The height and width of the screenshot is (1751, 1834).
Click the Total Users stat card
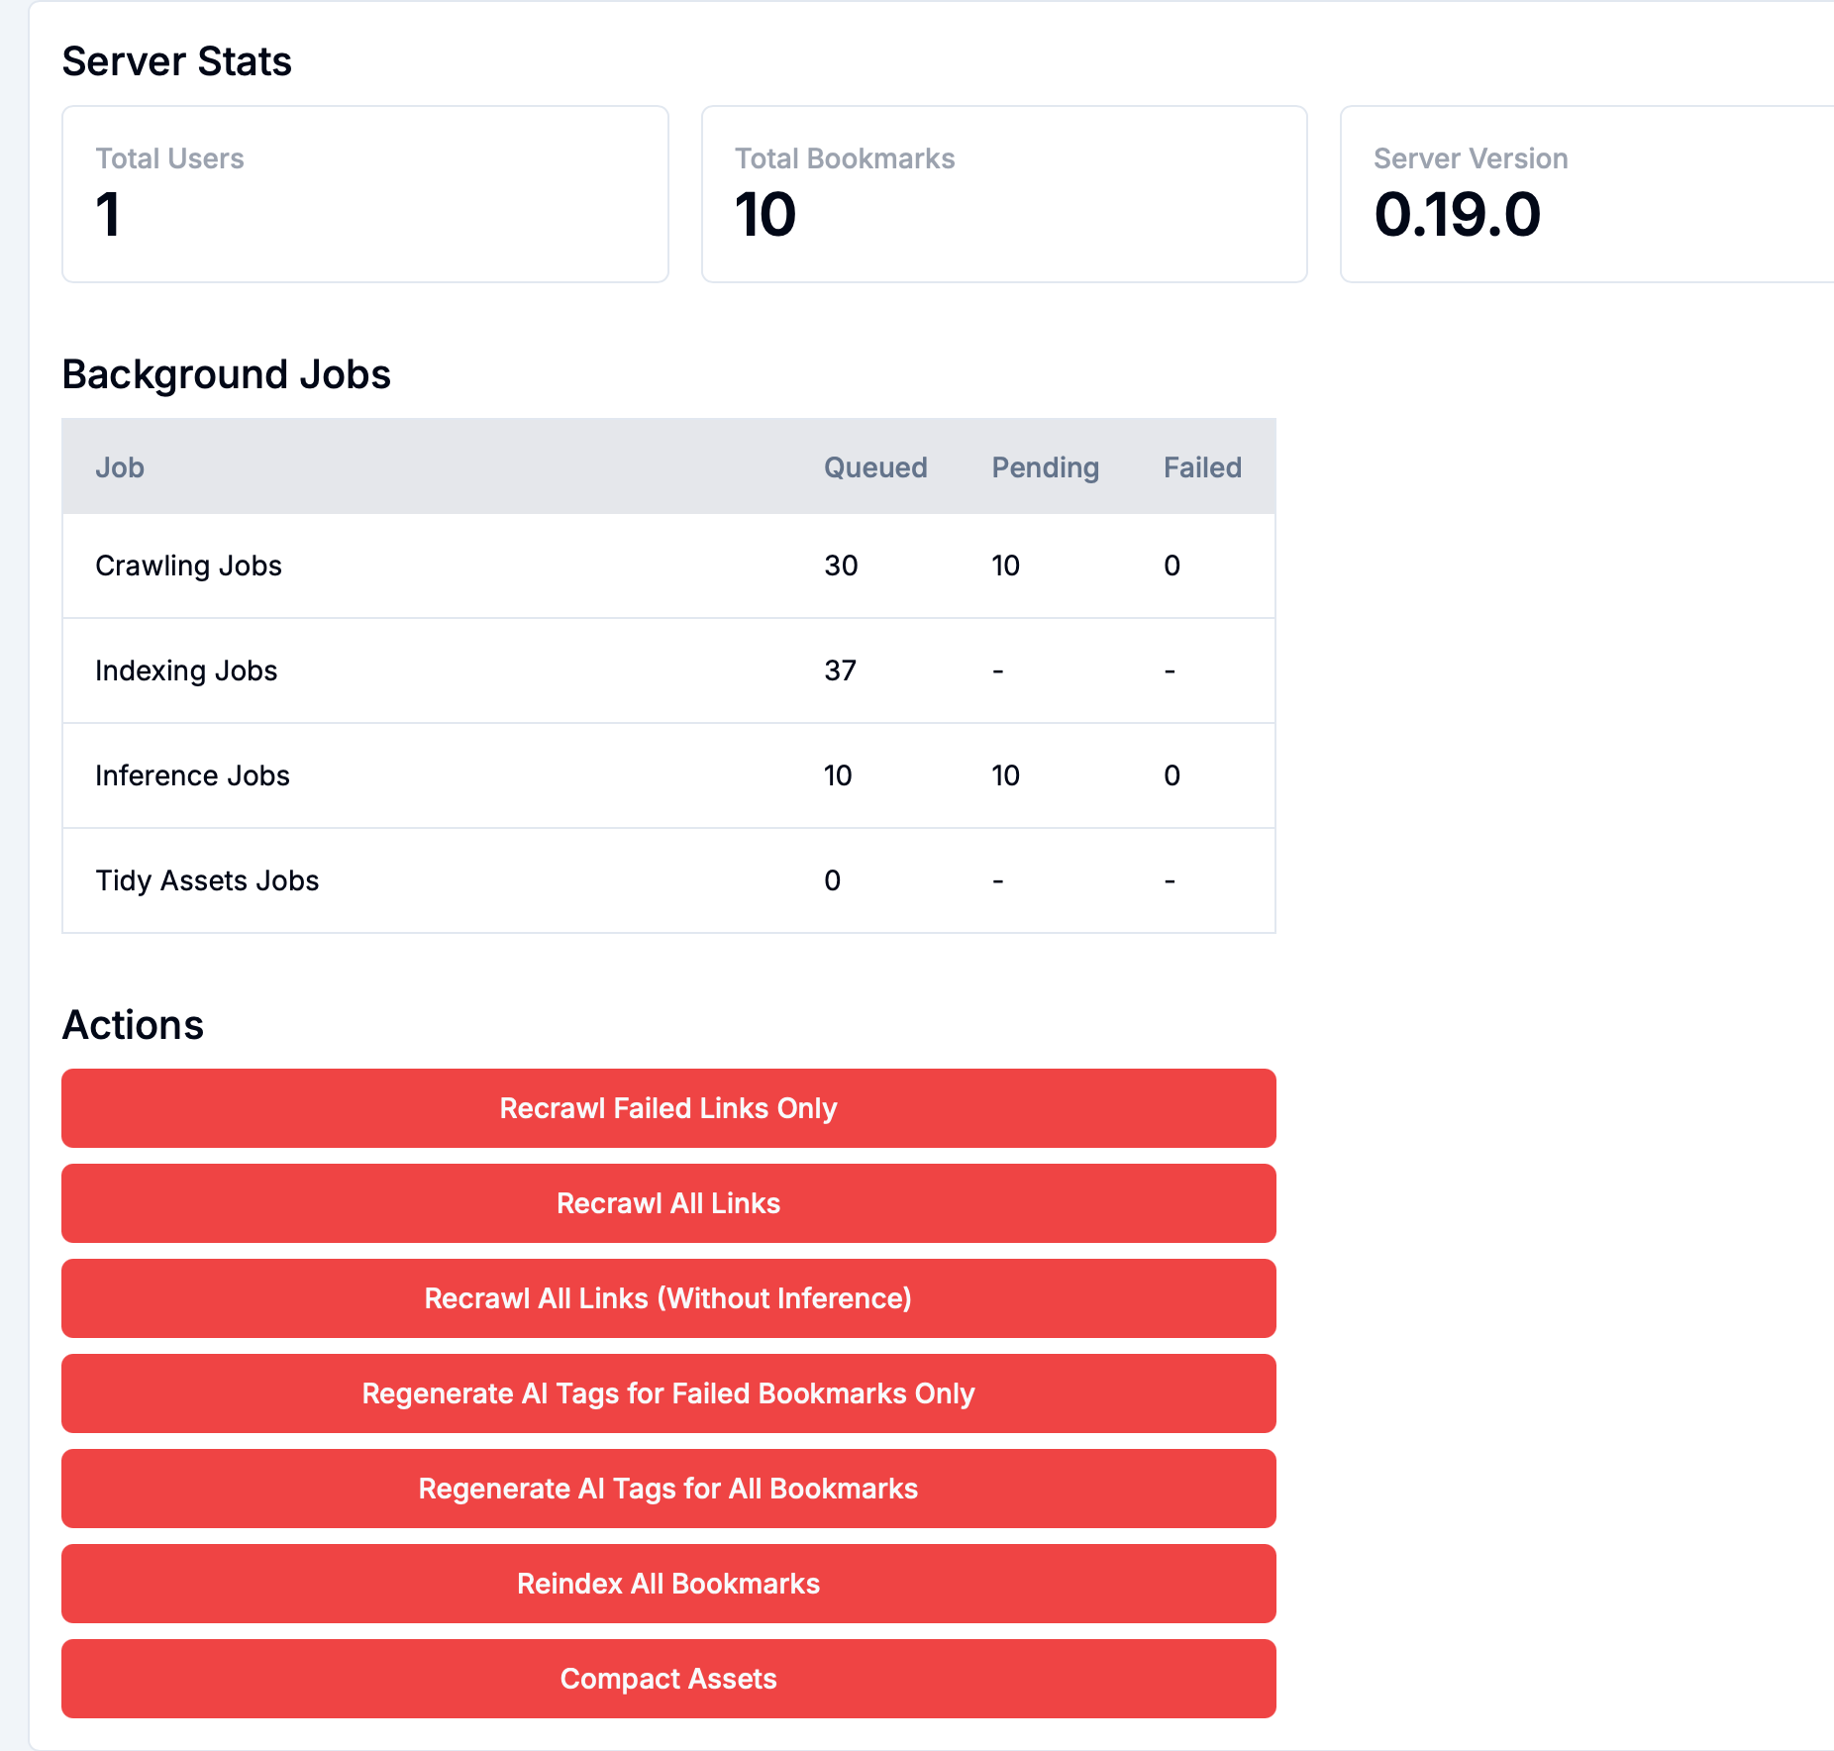(x=364, y=194)
